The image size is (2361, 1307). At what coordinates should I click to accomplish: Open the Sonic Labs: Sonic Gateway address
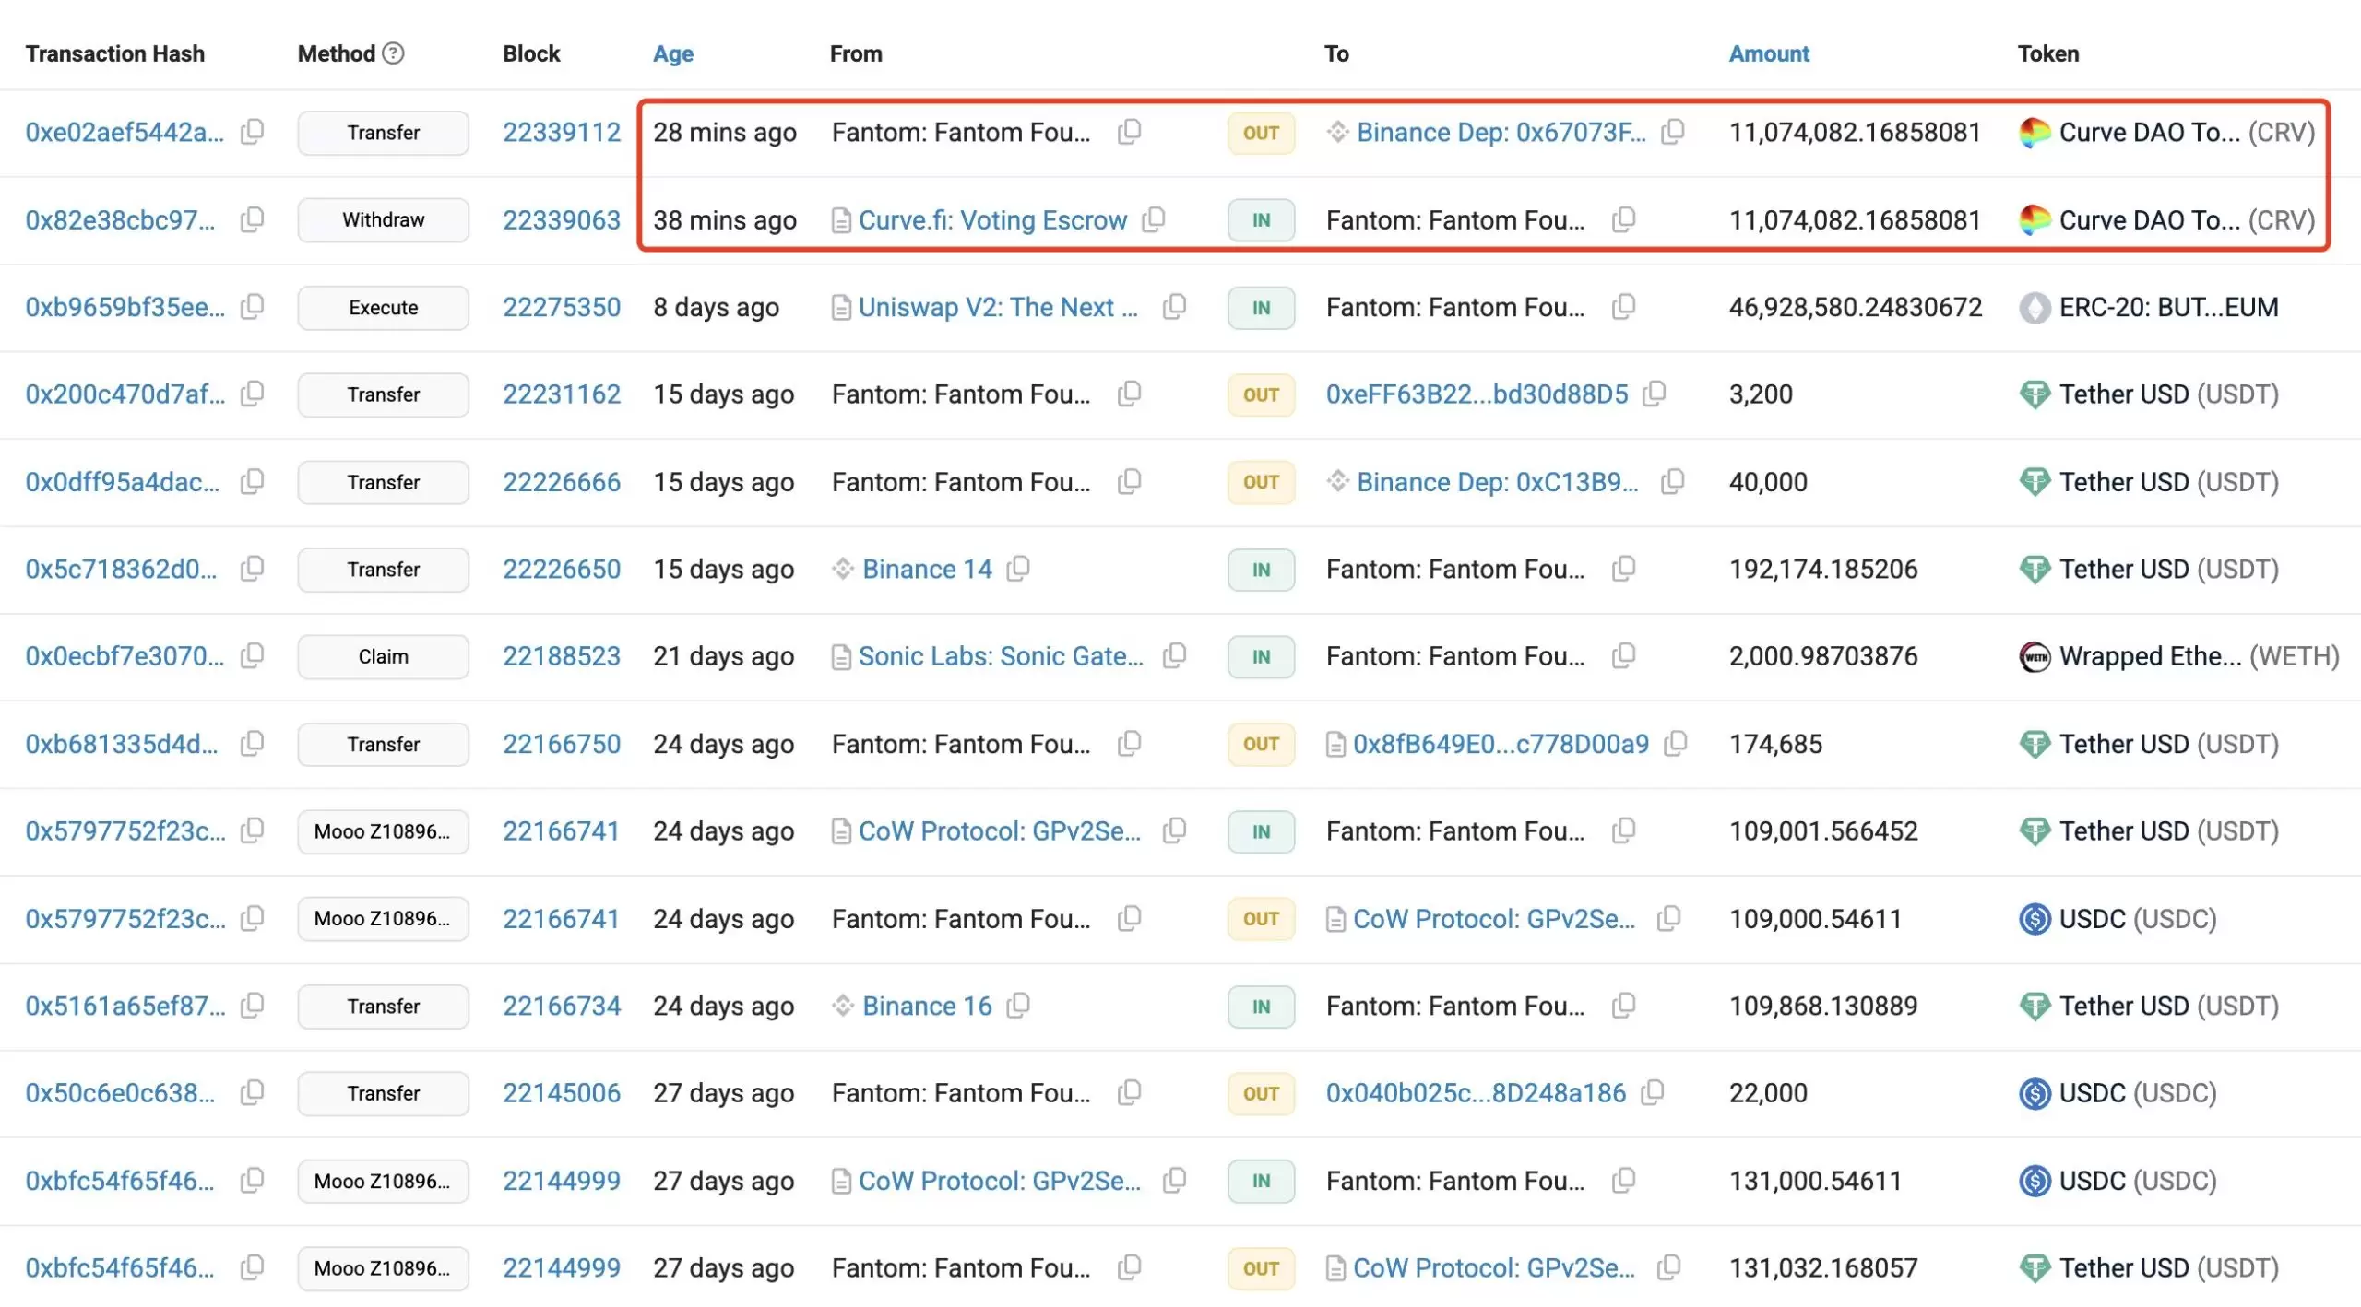coord(1000,656)
